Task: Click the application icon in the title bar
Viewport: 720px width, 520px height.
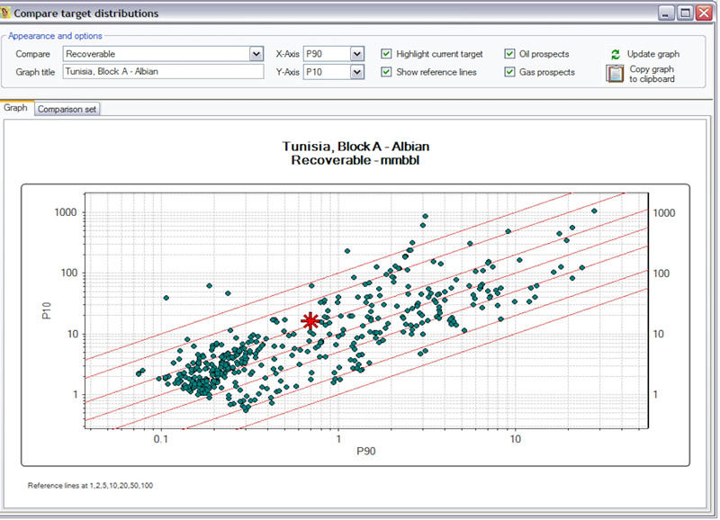Action: pos(7,13)
